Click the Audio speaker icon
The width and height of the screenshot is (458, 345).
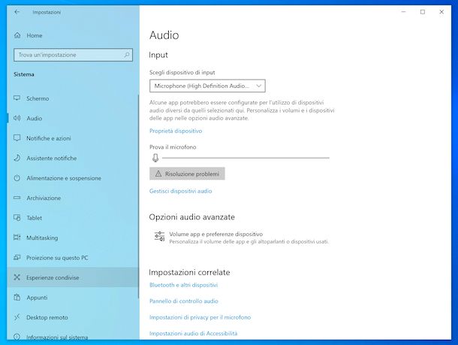(x=17, y=118)
